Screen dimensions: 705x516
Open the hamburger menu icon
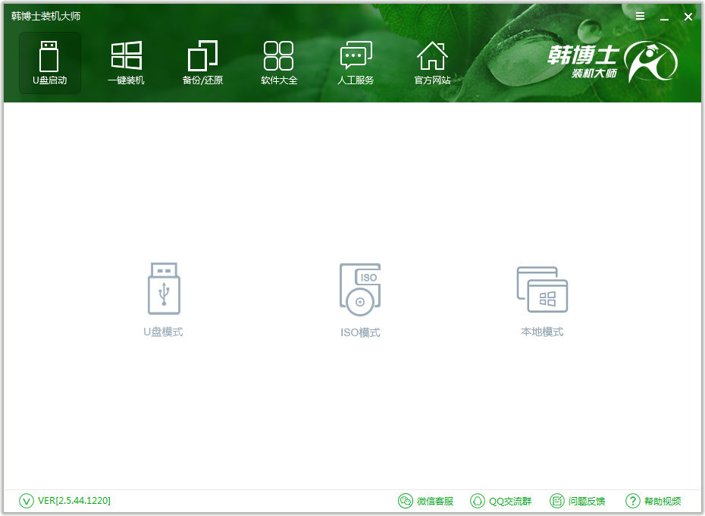pyautogui.click(x=641, y=16)
